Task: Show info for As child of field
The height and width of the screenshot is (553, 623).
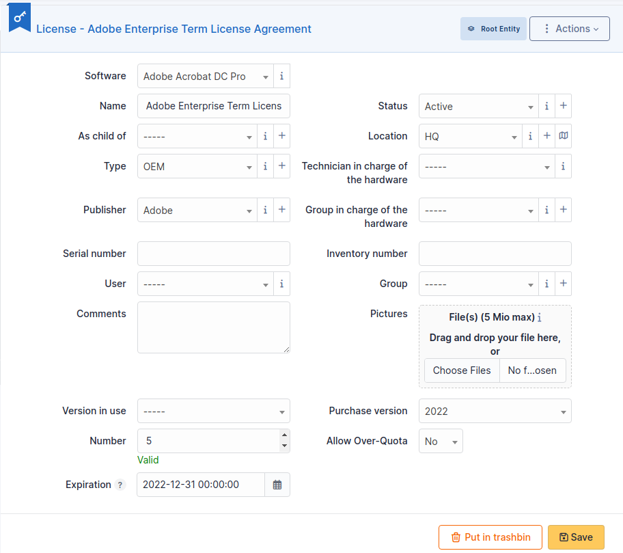Action: [266, 136]
